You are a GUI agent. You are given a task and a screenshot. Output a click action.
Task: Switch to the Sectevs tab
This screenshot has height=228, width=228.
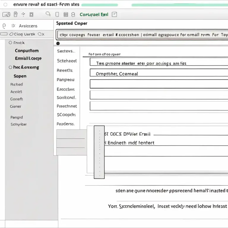click(x=66, y=51)
